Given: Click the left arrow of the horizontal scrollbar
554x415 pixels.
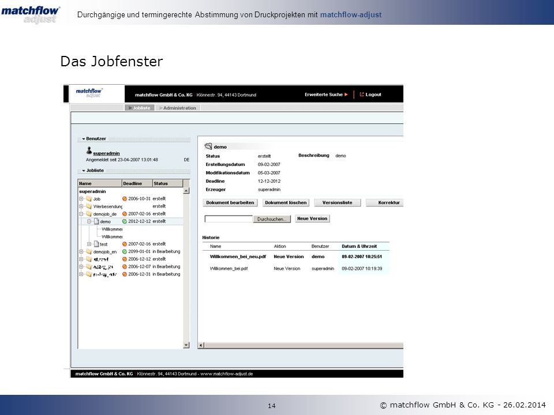Looking at the screenshot, I should point(201,345).
